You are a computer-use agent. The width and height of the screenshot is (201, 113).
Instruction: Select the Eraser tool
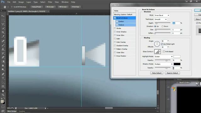3,57
